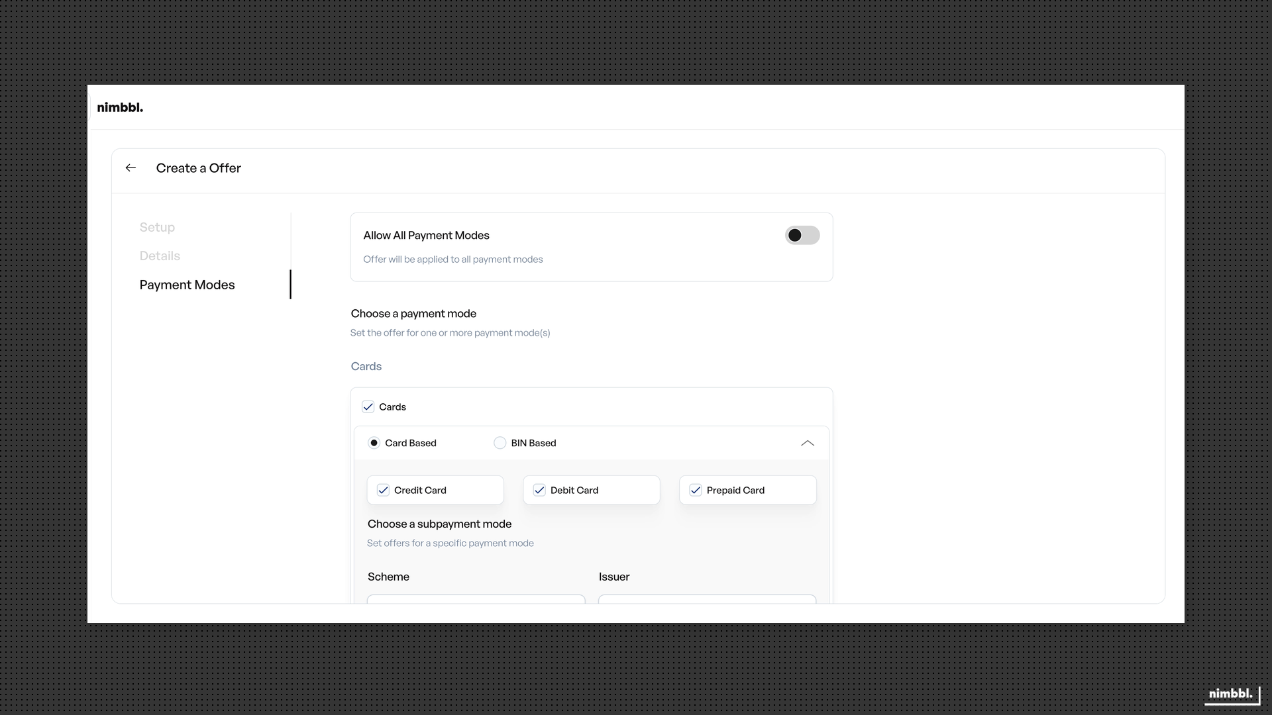
Task: Open the Issuer dropdown field
Action: (x=707, y=599)
